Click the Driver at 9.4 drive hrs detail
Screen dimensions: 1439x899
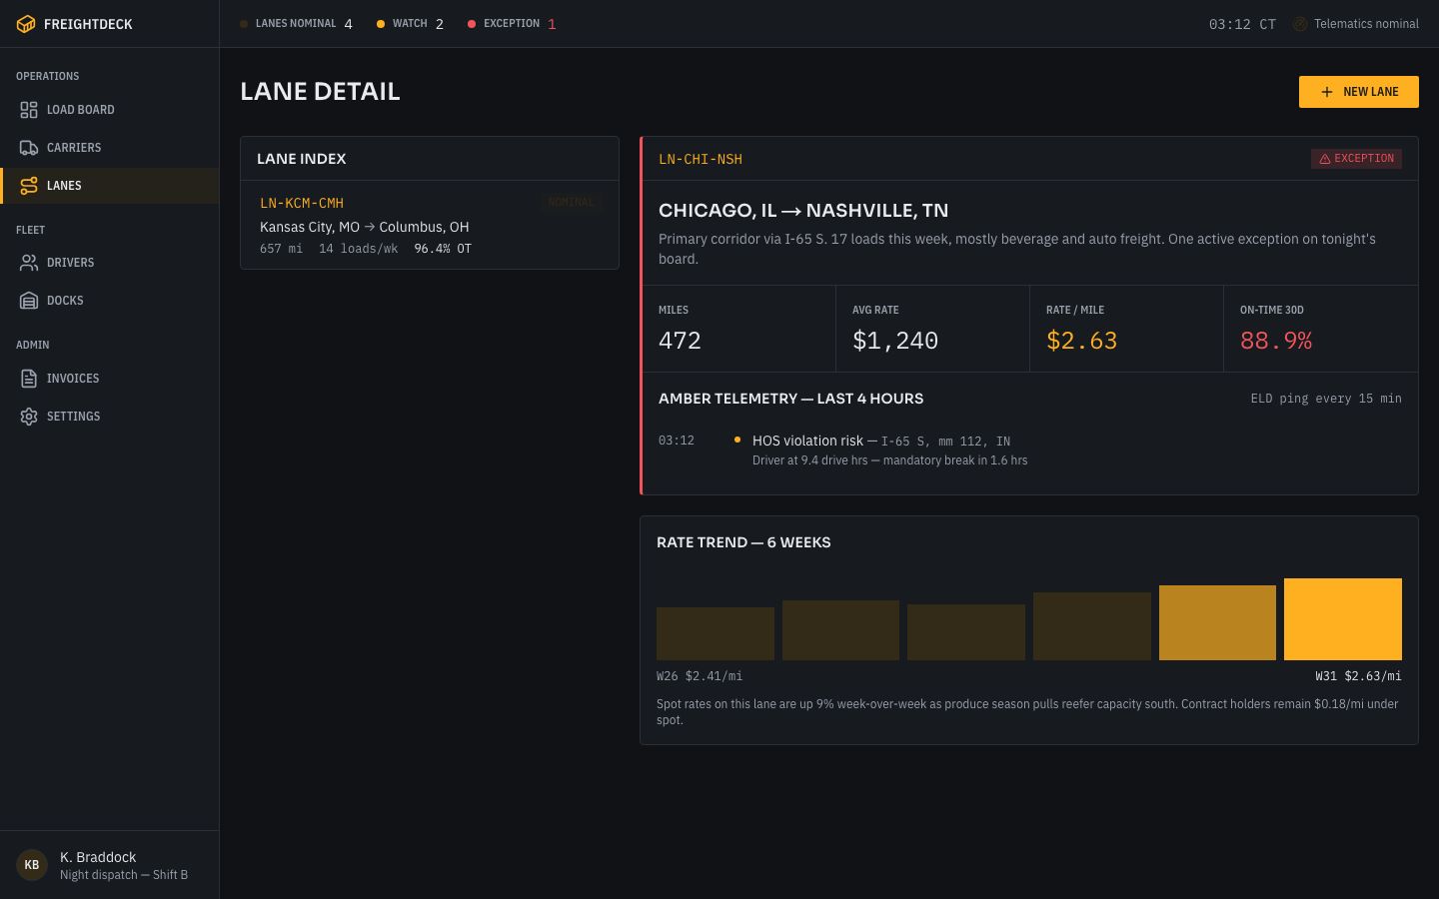889,460
